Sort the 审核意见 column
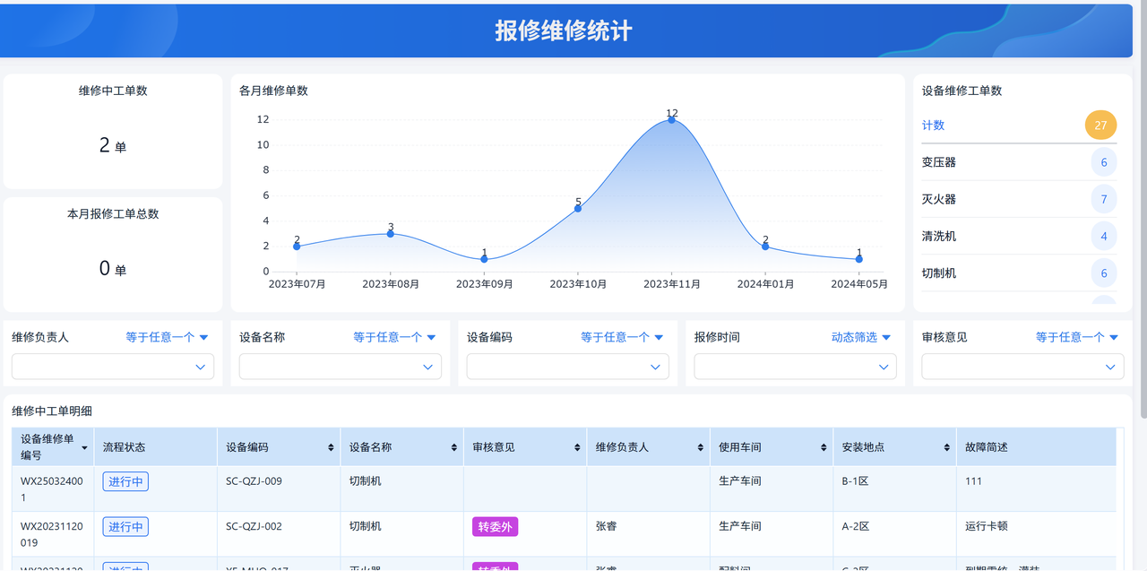The width and height of the screenshot is (1147, 571). (x=577, y=447)
